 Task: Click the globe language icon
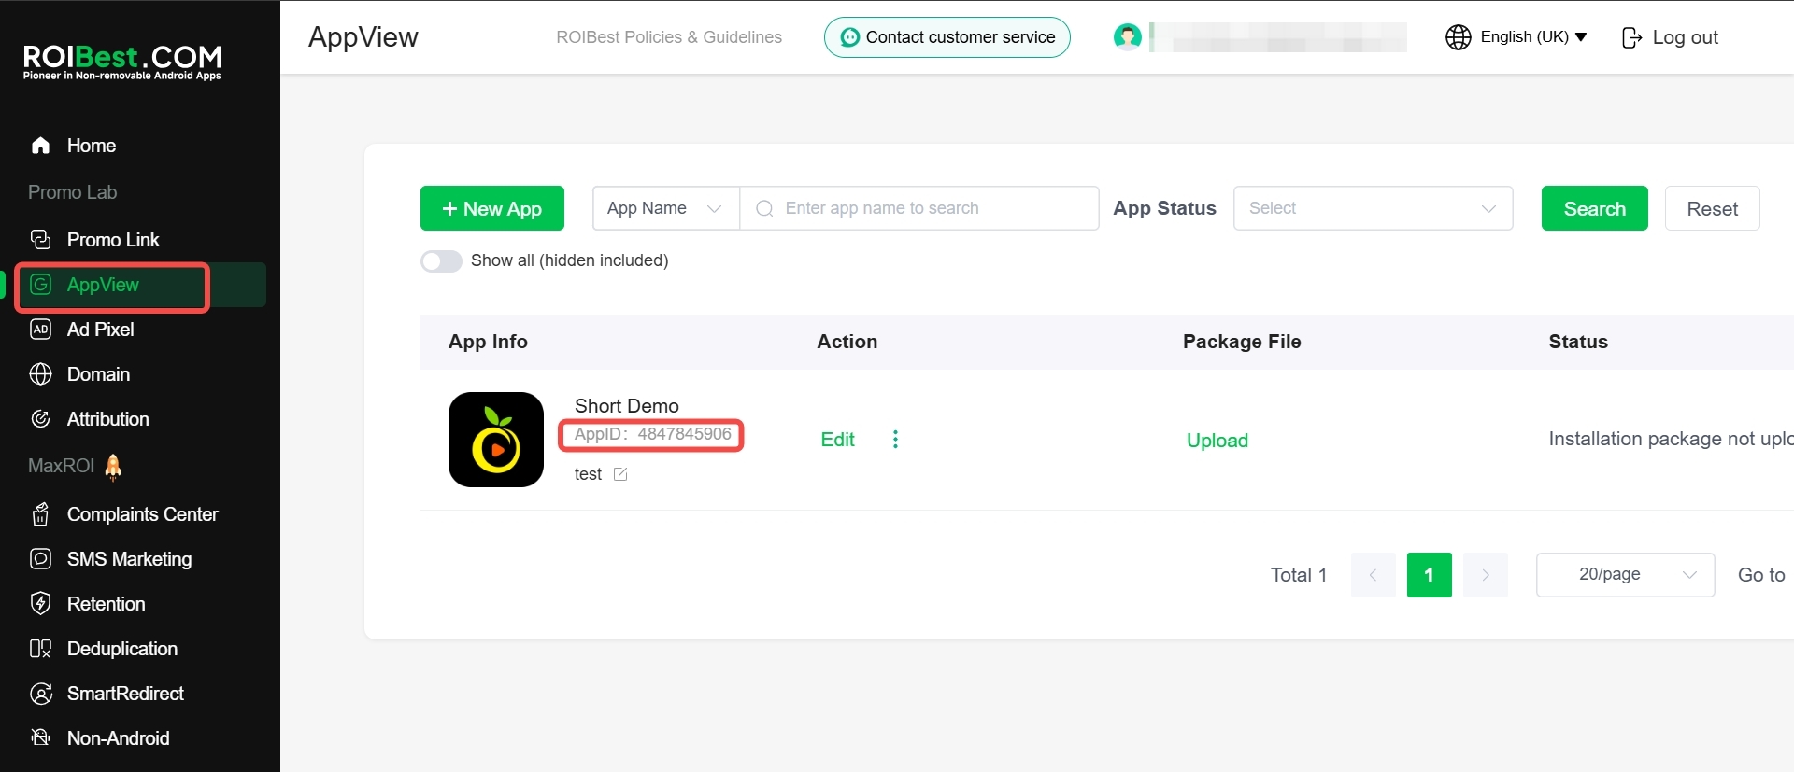tap(1458, 37)
